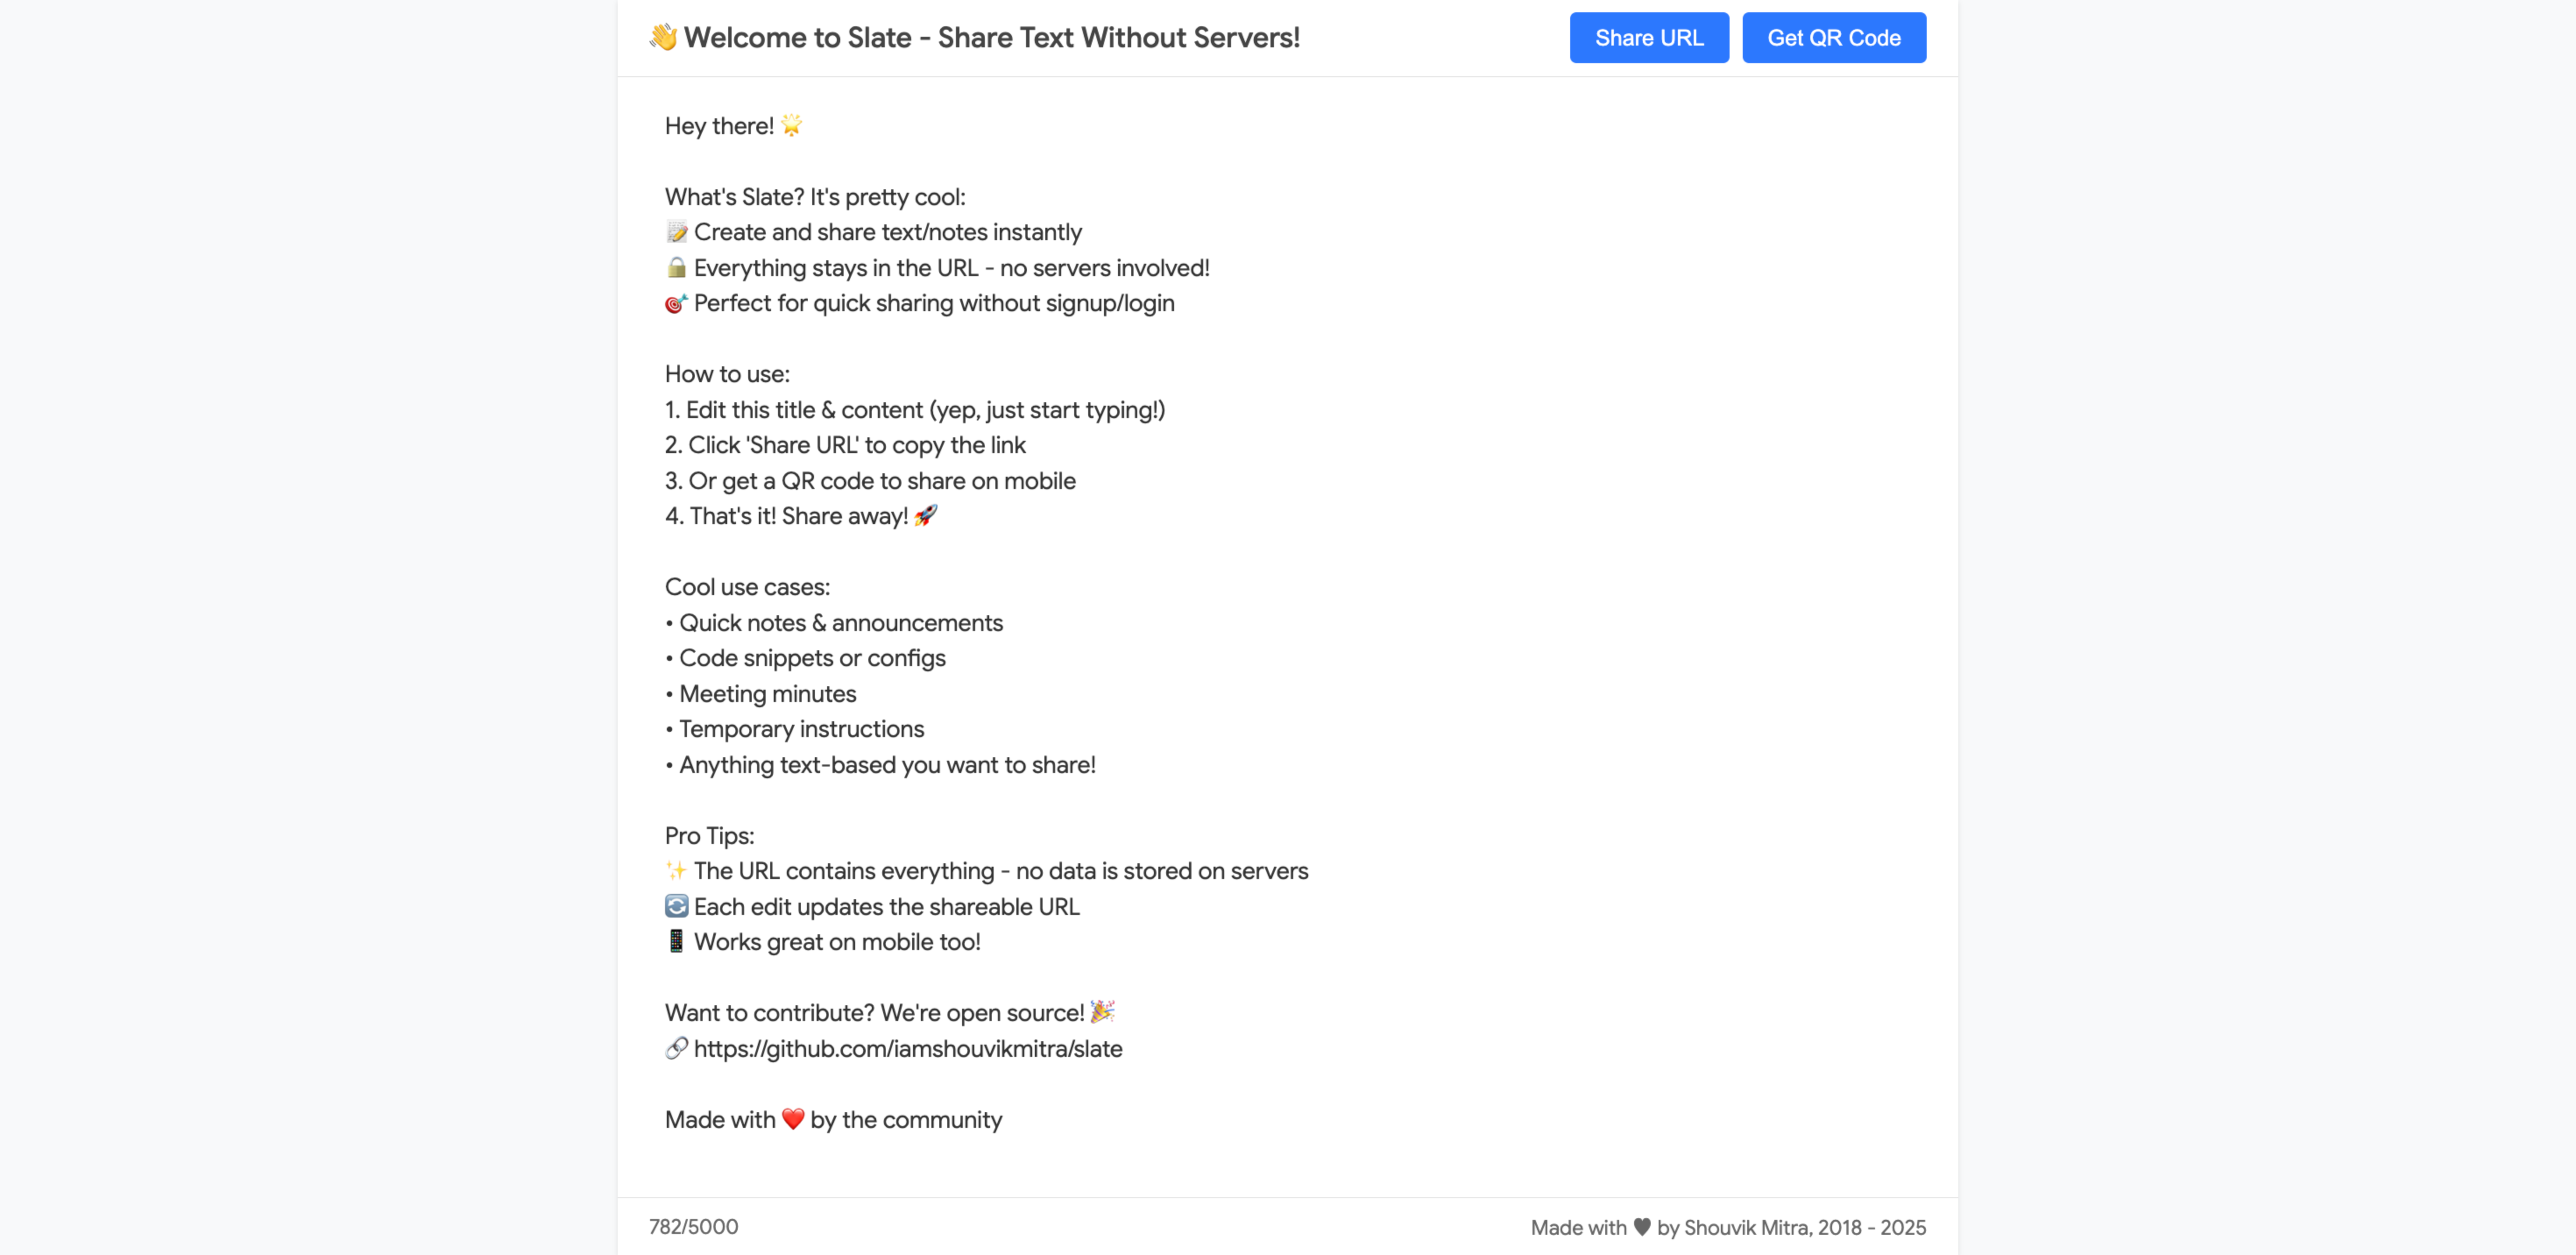Click the Share URL button
Viewport: 2576px width, 1255px height.
(1648, 38)
